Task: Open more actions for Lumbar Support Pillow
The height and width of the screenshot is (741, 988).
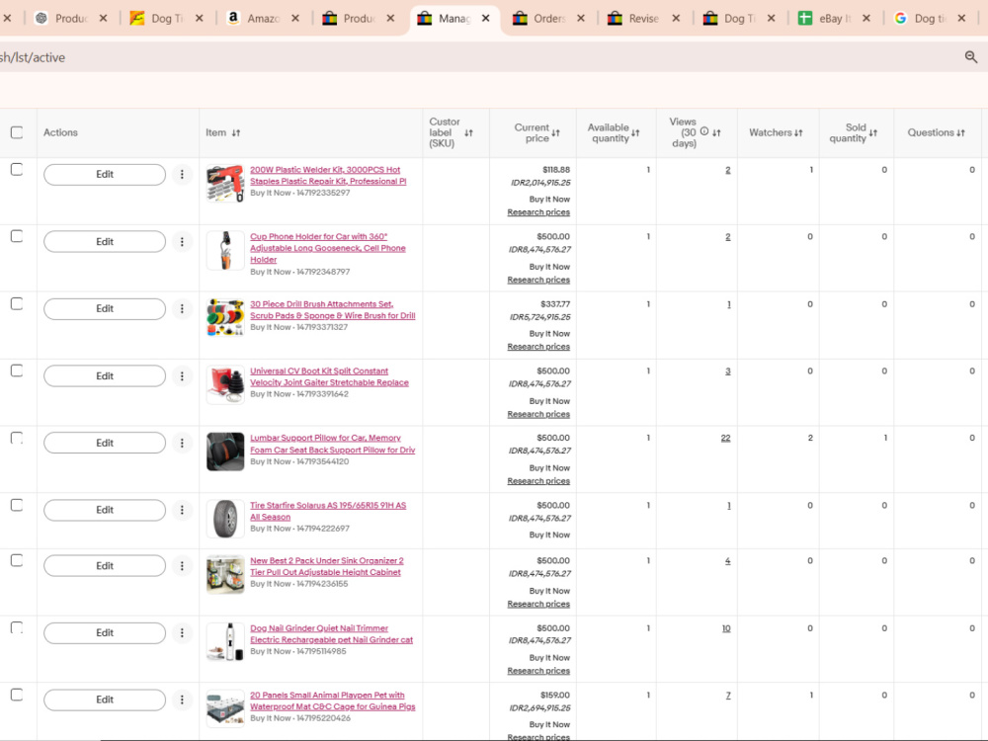Action: (182, 443)
